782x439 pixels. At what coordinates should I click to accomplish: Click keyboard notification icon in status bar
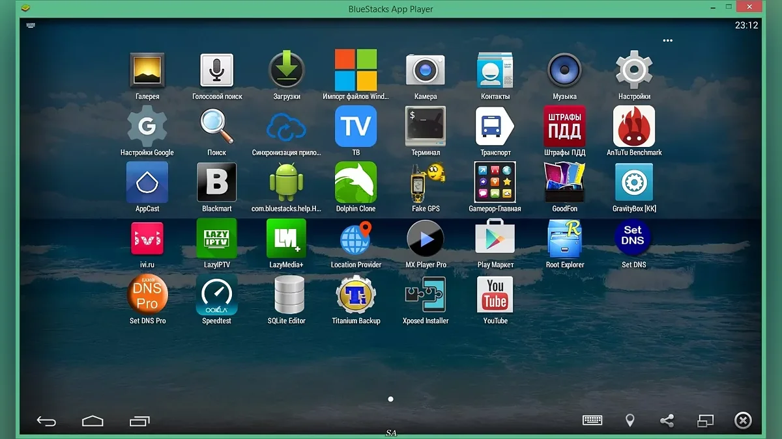coord(31,25)
